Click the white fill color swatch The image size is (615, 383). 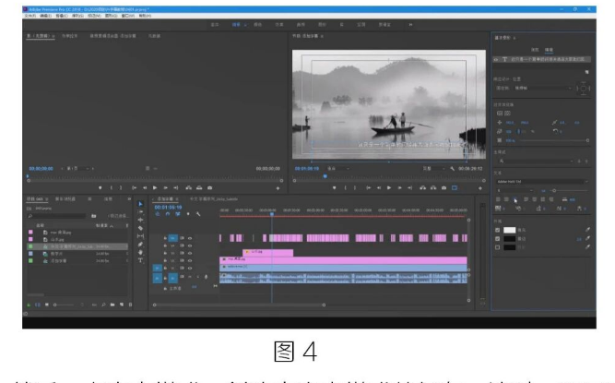[x=508, y=230]
